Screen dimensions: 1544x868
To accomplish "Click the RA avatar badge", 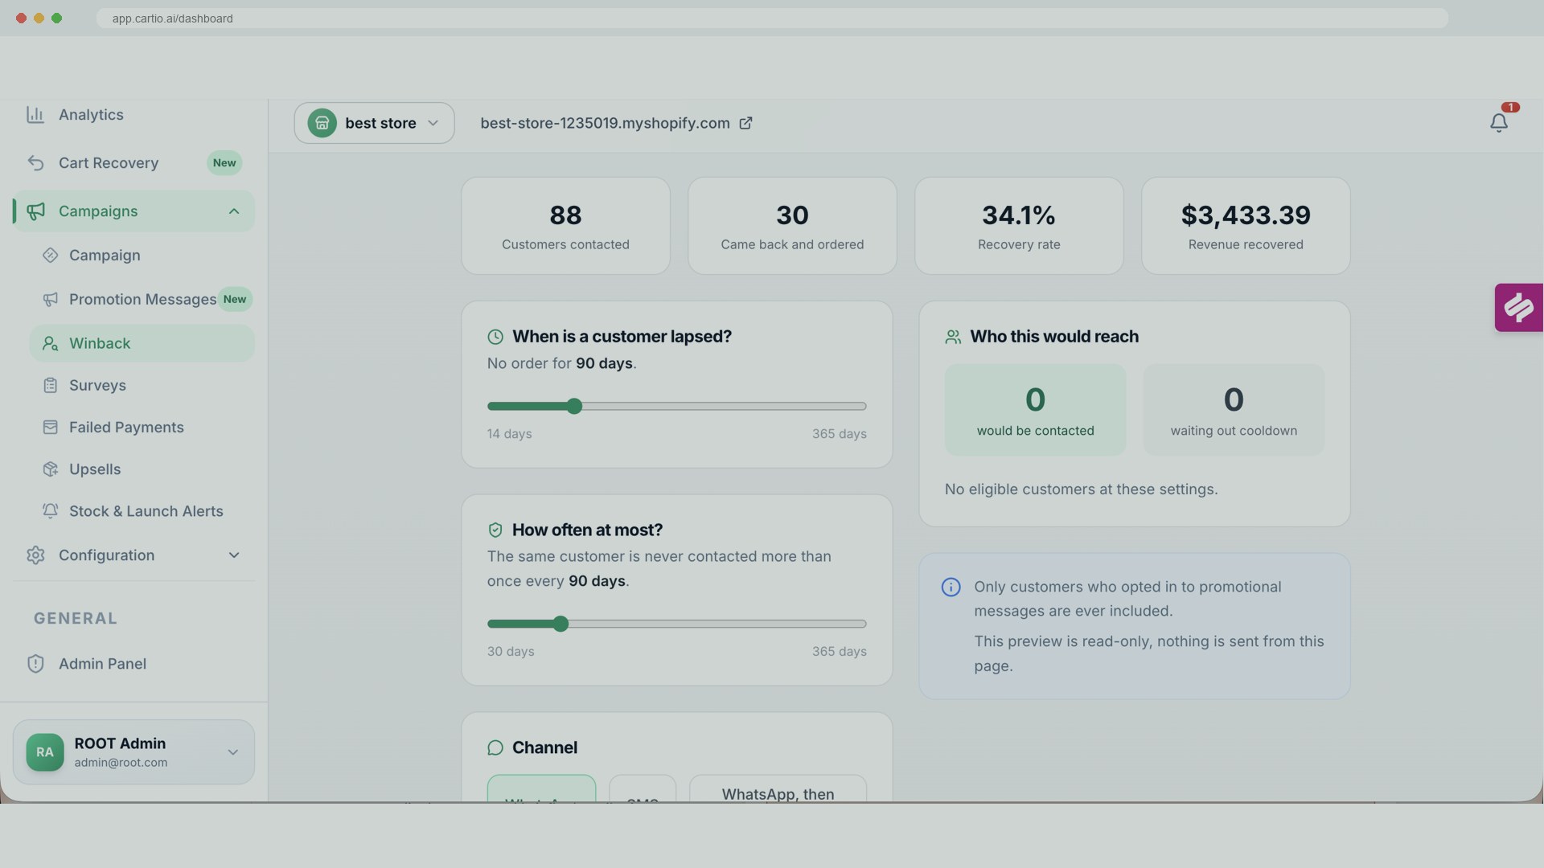I will pyautogui.click(x=45, y=752).
